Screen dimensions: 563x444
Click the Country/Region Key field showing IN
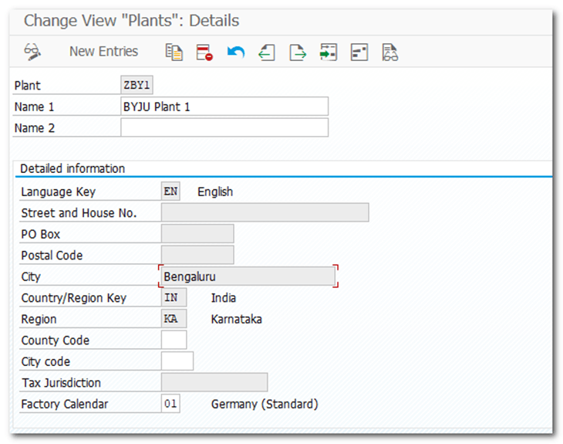tap(174, 297)
